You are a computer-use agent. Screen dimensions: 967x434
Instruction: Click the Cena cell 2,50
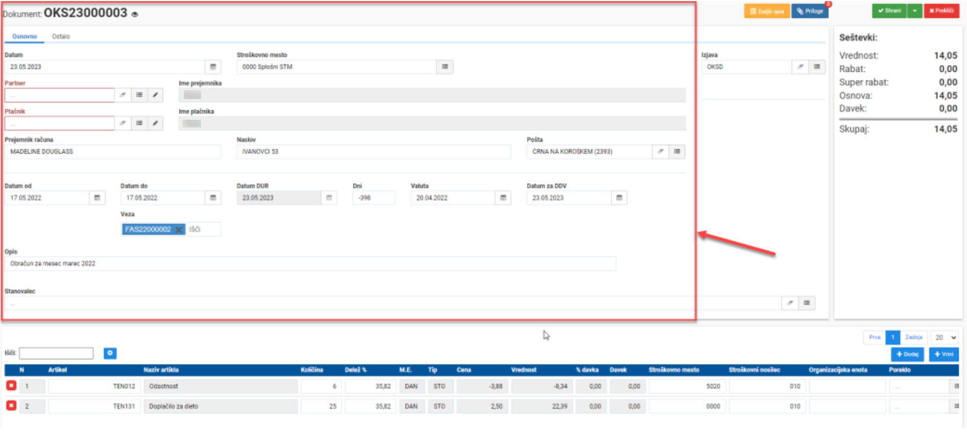(x=482, y=407)
